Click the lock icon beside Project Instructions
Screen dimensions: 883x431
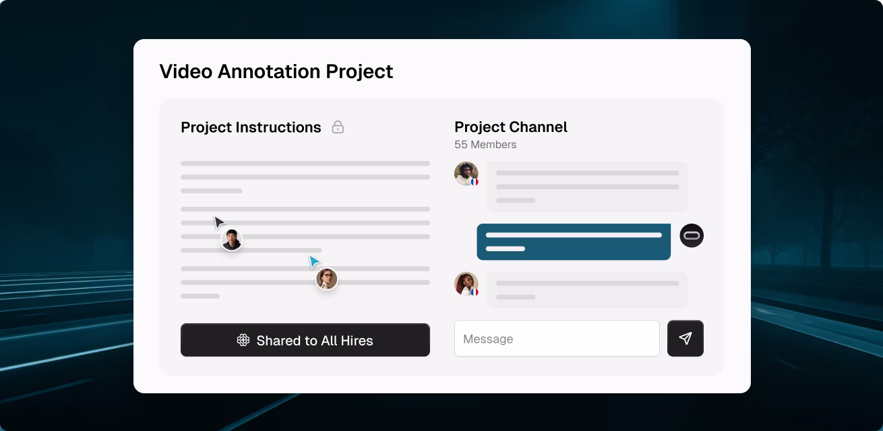[x=338, y=127]
